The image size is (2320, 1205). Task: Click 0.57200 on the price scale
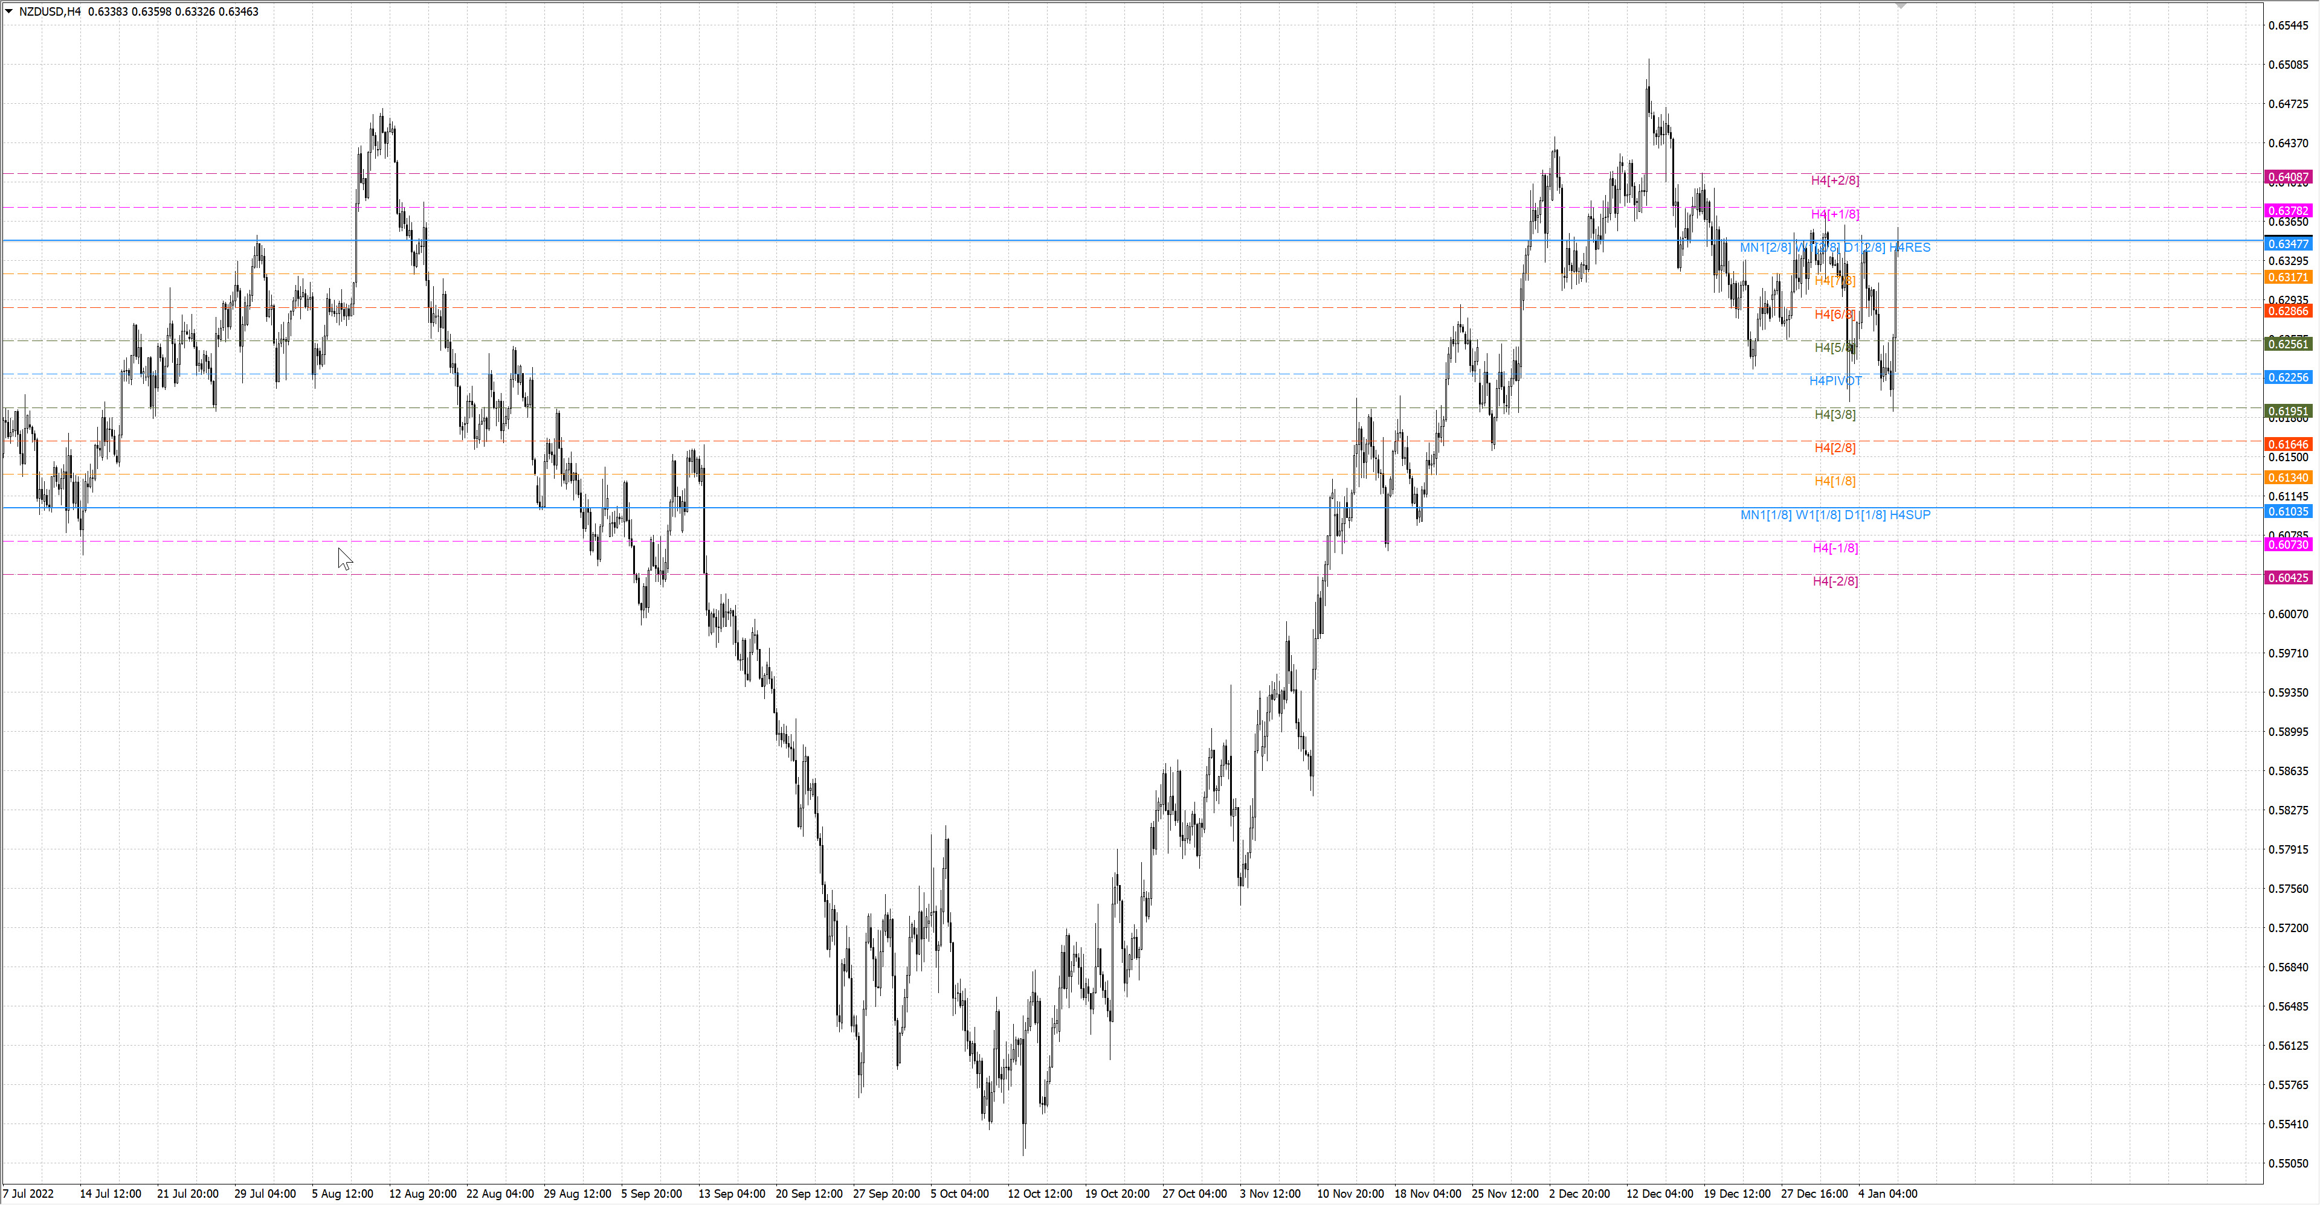[2287, 928]
